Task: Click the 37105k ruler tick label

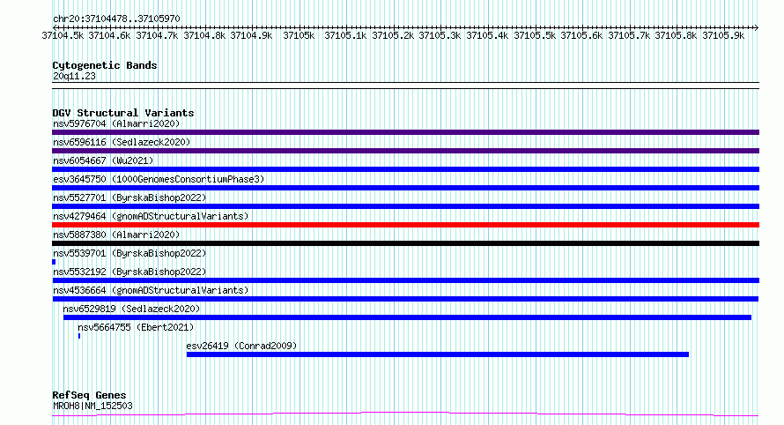Action: tap(299, 35)
